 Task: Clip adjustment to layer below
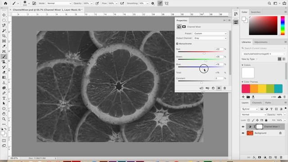[202, 88]
